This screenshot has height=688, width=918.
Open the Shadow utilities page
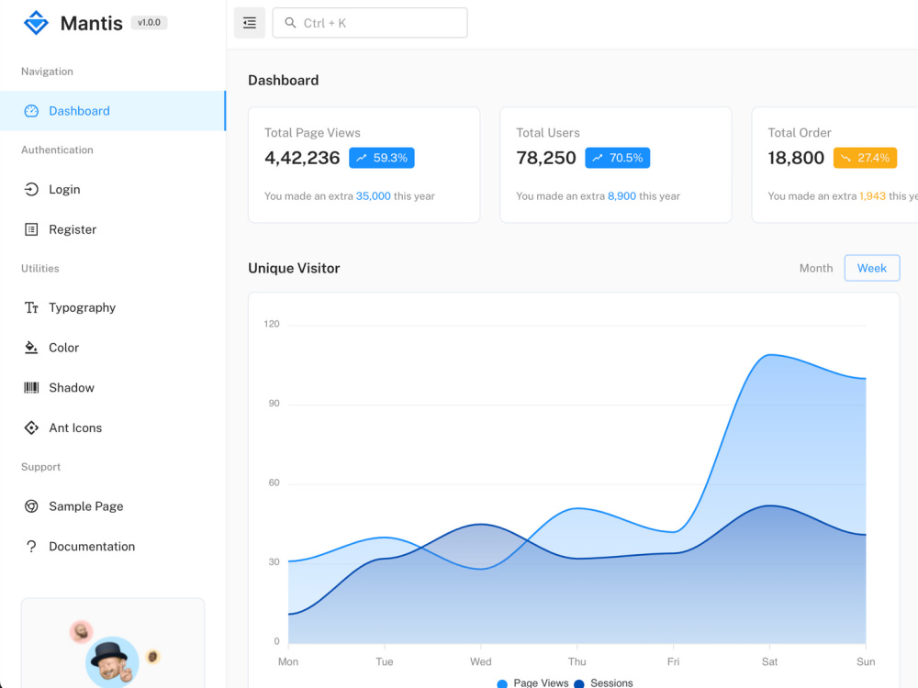pyautogui.click(x=113, y=387)
